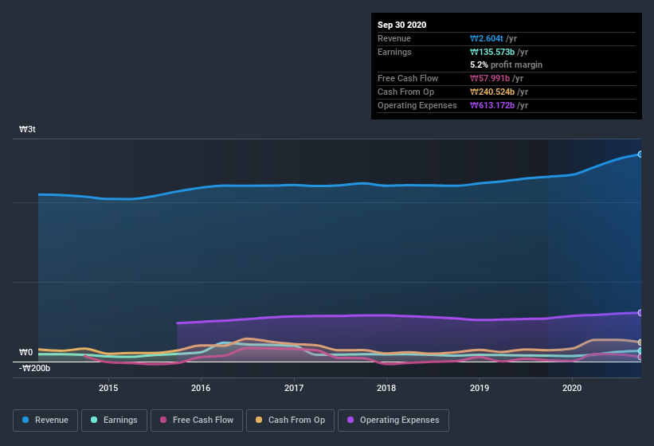Click the 2018 x-axis label
This screenshot has height=446, width=654.
(386, 388)
